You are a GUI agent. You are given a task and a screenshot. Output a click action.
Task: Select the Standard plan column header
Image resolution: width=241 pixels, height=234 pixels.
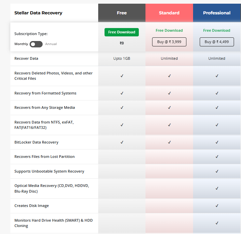point(169,13)
